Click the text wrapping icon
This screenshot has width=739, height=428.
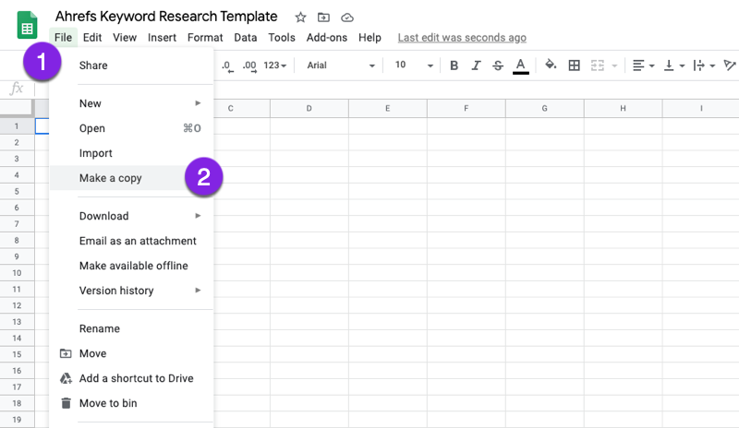pos(699,65)
